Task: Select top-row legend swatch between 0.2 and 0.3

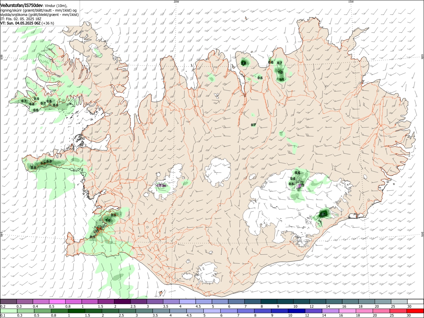Action: coord(8,302)
